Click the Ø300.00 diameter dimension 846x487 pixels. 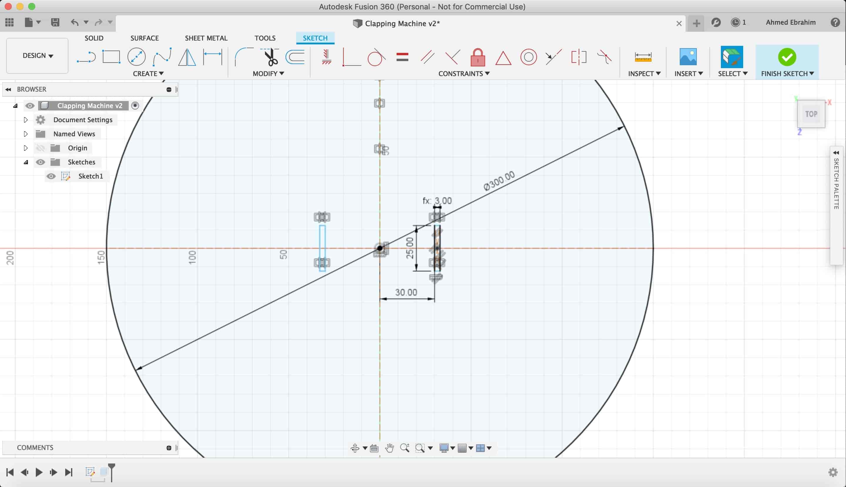(x=499, y=181)
